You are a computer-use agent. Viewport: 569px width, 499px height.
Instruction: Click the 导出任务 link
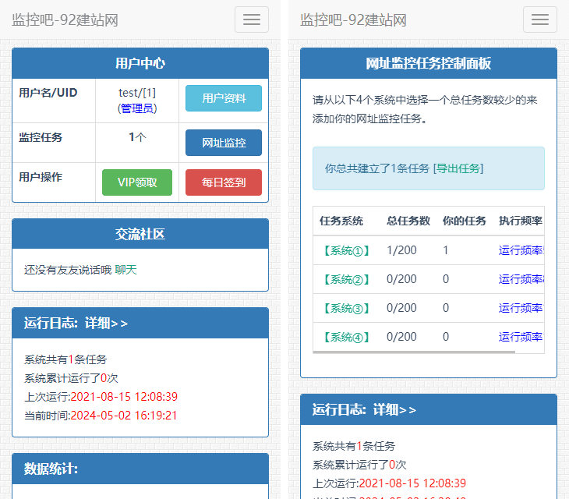(458, 168)
